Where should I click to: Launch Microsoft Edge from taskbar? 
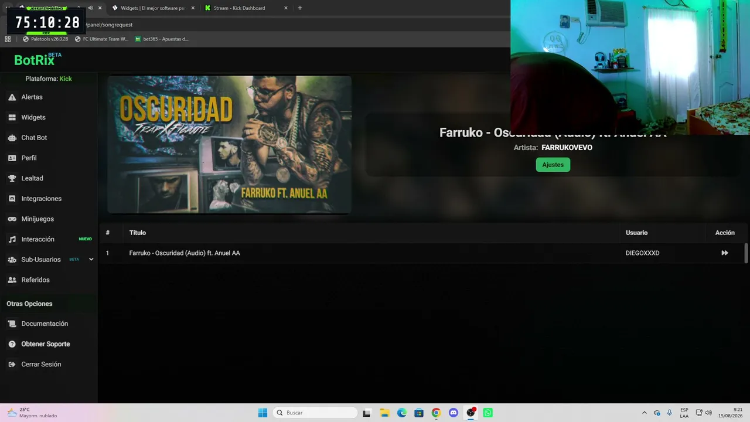click(401, 413)
